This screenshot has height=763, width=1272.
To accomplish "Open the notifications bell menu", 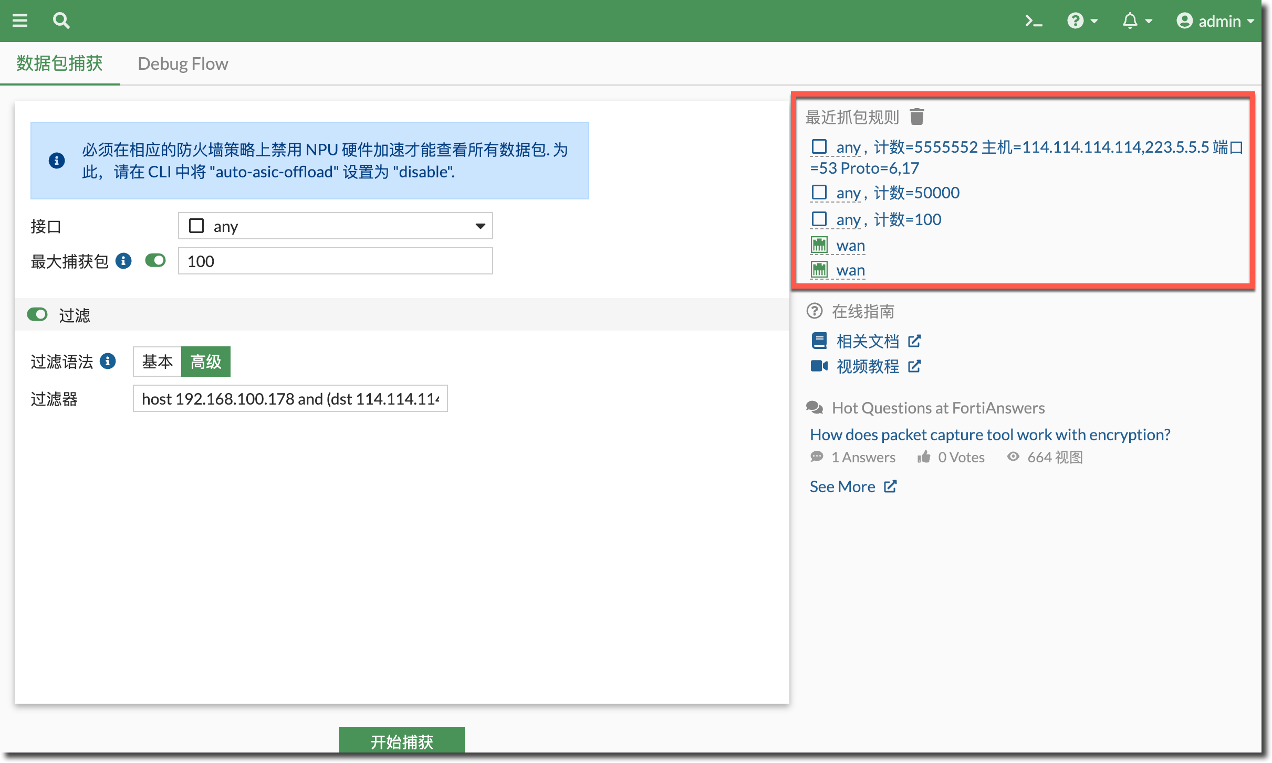I will click(x=1137, y=21).
